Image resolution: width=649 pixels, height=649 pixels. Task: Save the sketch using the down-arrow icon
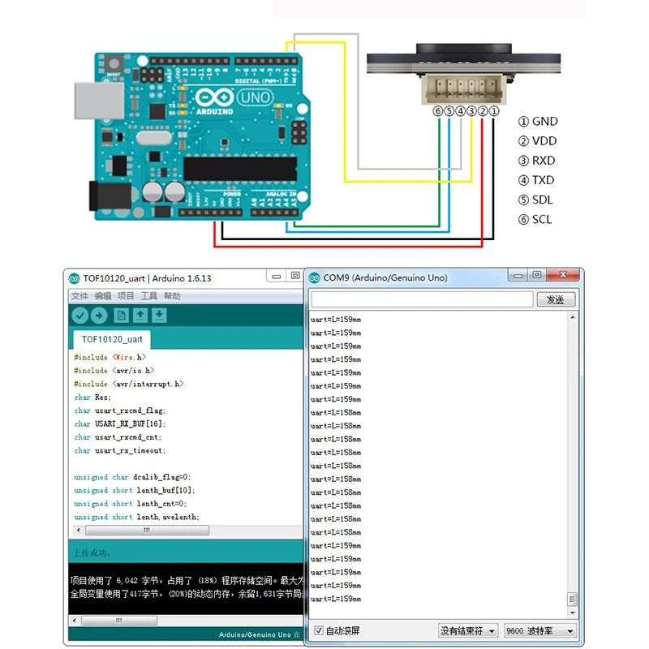(159, 316)
